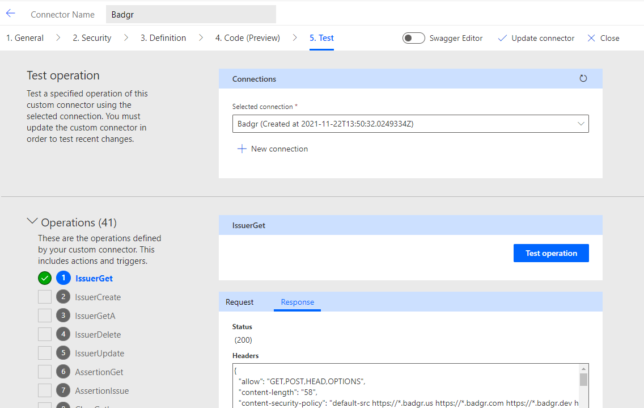The height and width of the screenshot is (408, 644).
Task: Go to the 2. Security step
Action: coord(92,38)
